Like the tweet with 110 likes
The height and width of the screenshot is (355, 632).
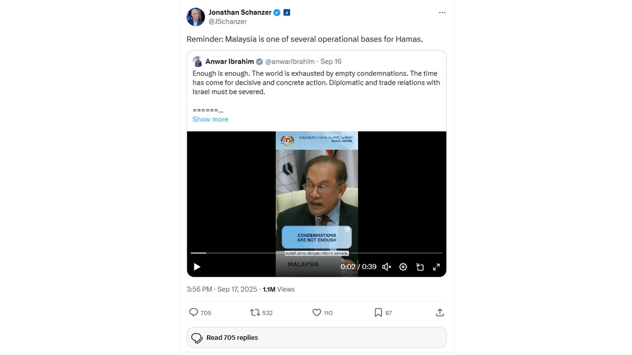tap(317, 313)
